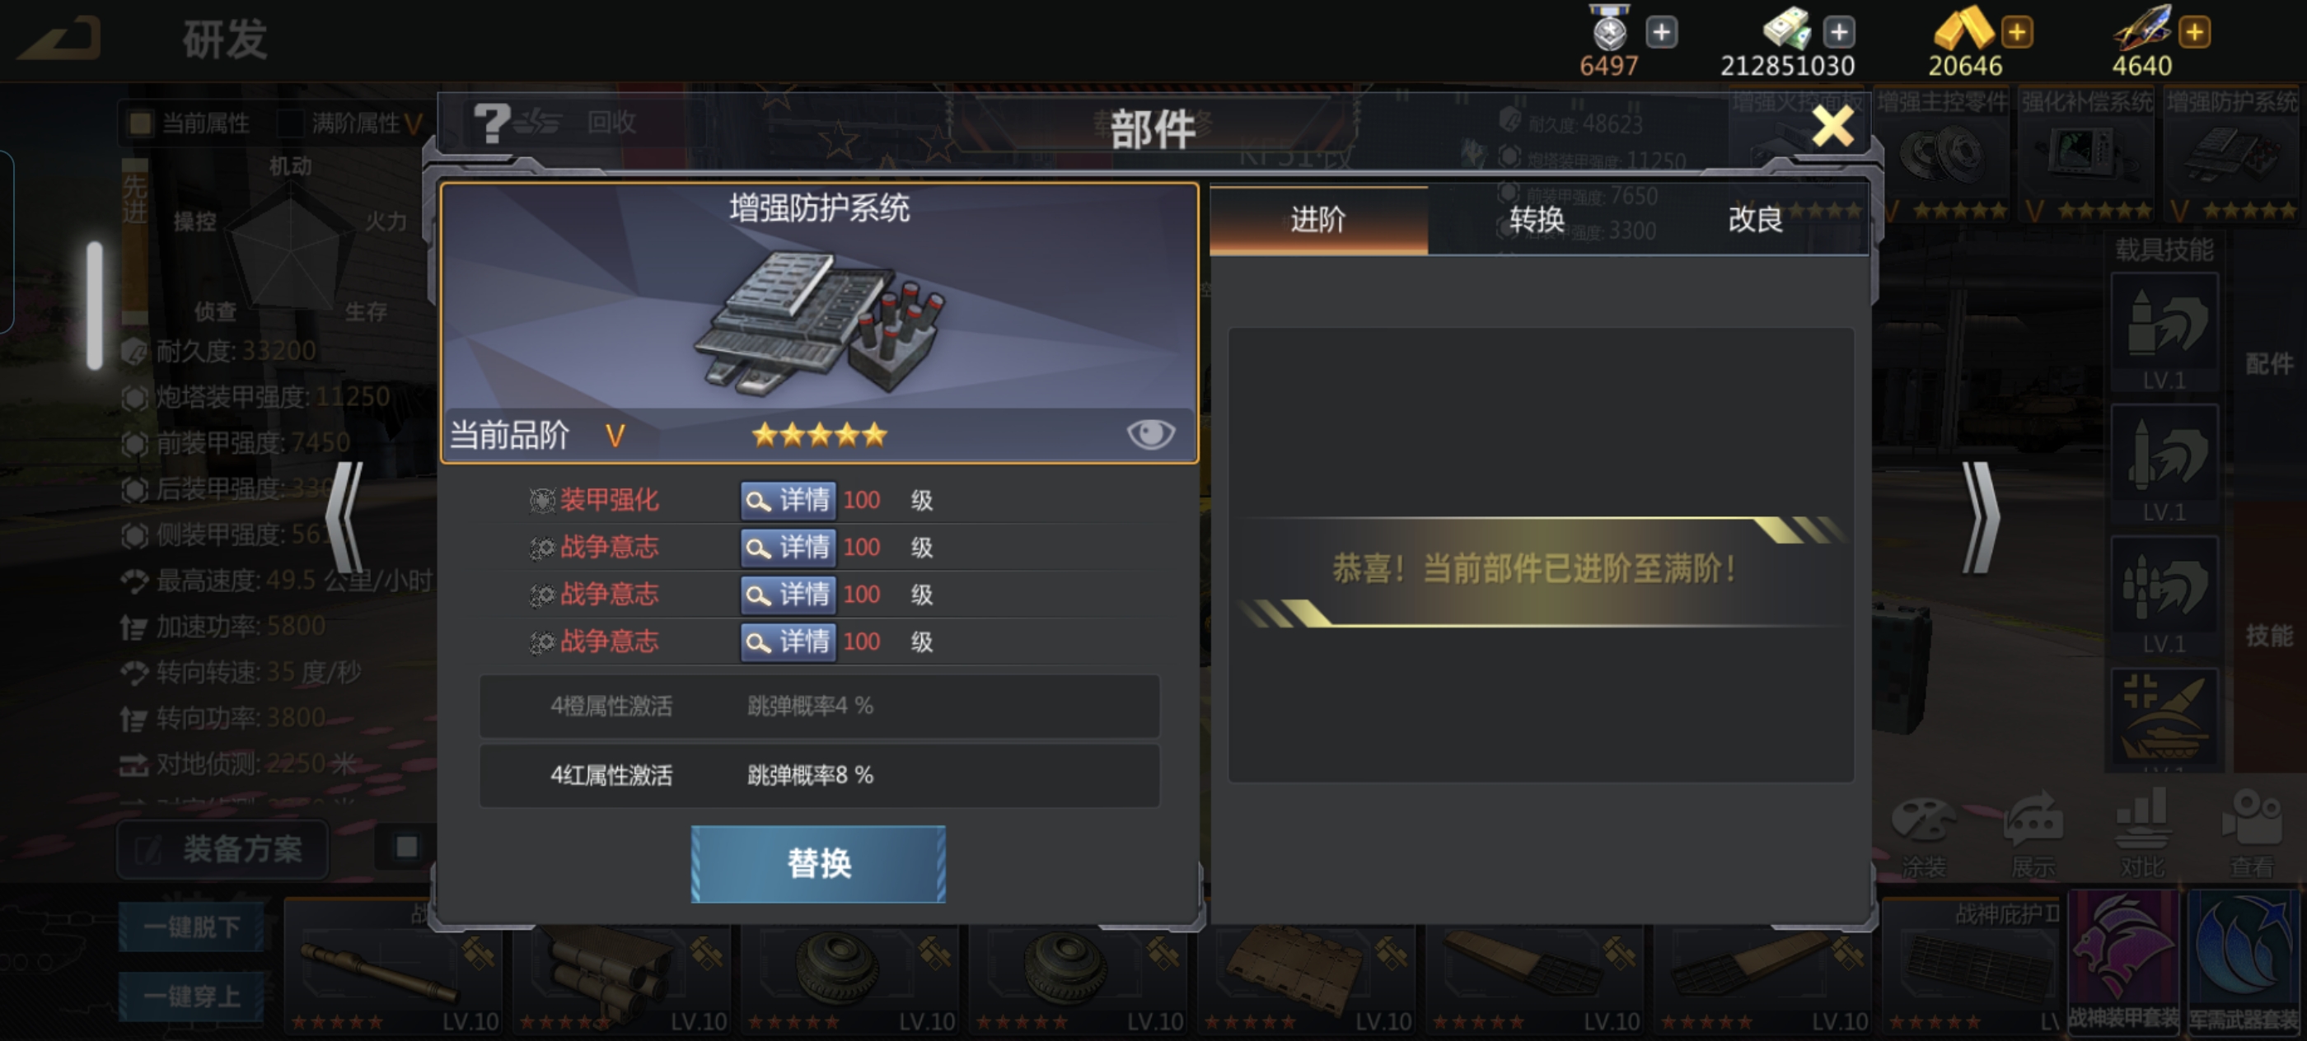2307x1041 pixels.
Task: Add gold bars with the plus icon
Action: (x=2017, y=32)
